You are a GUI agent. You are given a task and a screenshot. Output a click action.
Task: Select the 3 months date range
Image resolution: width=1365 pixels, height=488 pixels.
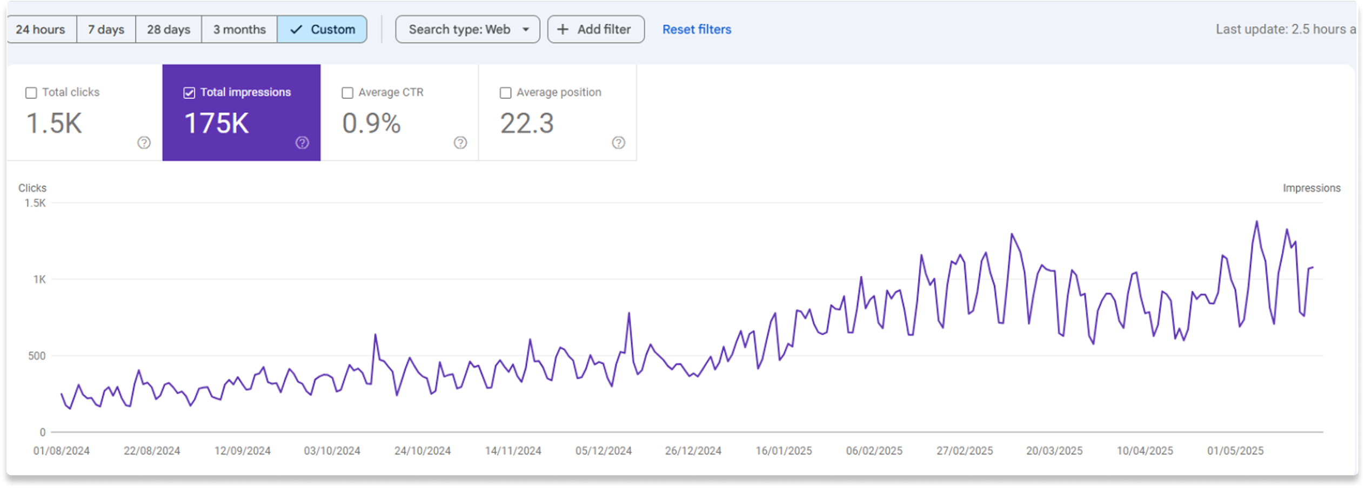(x=239, y=29)
